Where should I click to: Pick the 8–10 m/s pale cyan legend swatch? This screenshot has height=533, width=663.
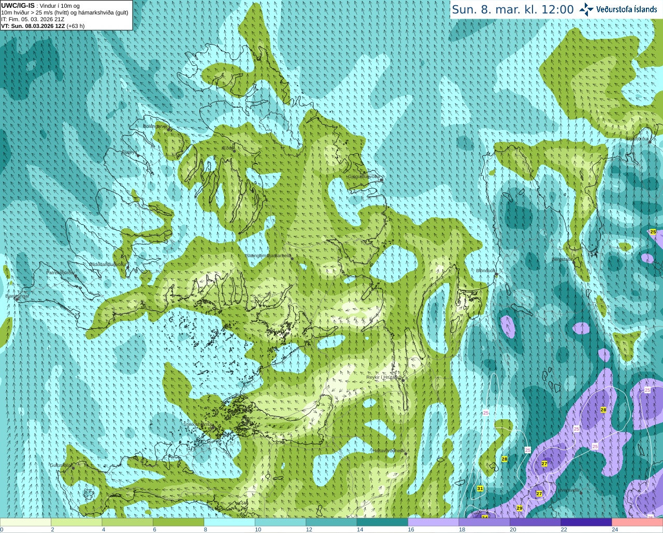point(229,522)
